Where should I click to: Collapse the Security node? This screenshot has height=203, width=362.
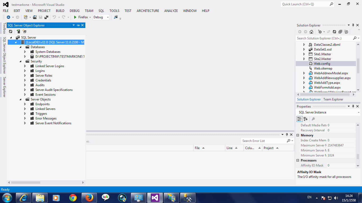click(x=20, y=61)
